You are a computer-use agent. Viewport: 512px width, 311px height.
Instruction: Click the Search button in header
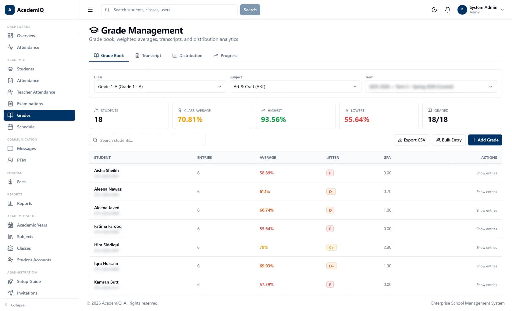click(x=250, y=10)
